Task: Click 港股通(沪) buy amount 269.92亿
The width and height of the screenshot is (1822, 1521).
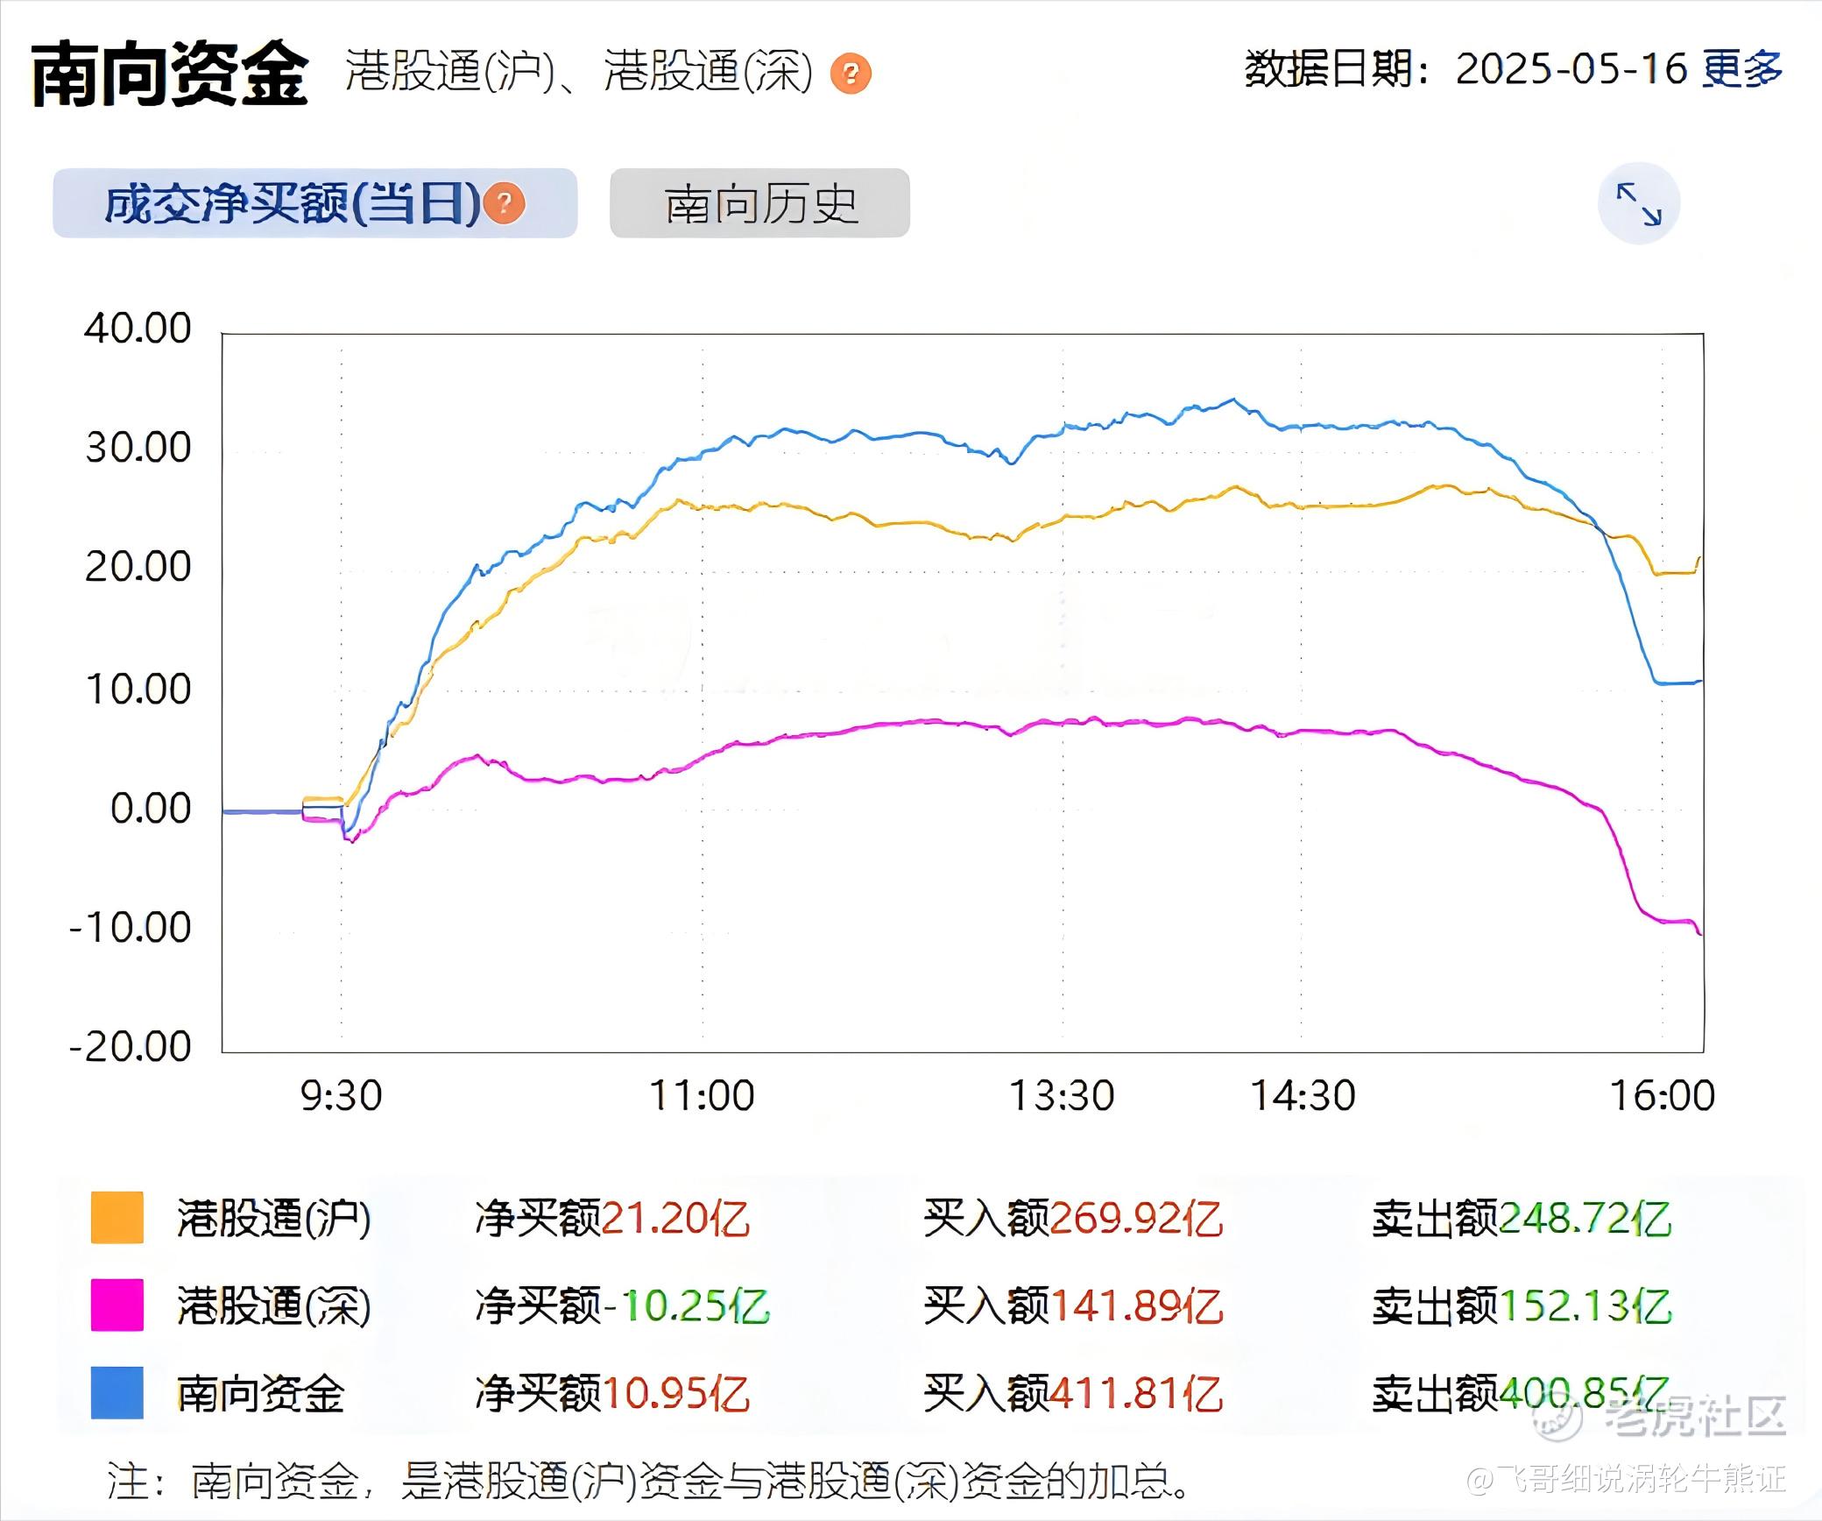Action: (x=1135, y=1218)
